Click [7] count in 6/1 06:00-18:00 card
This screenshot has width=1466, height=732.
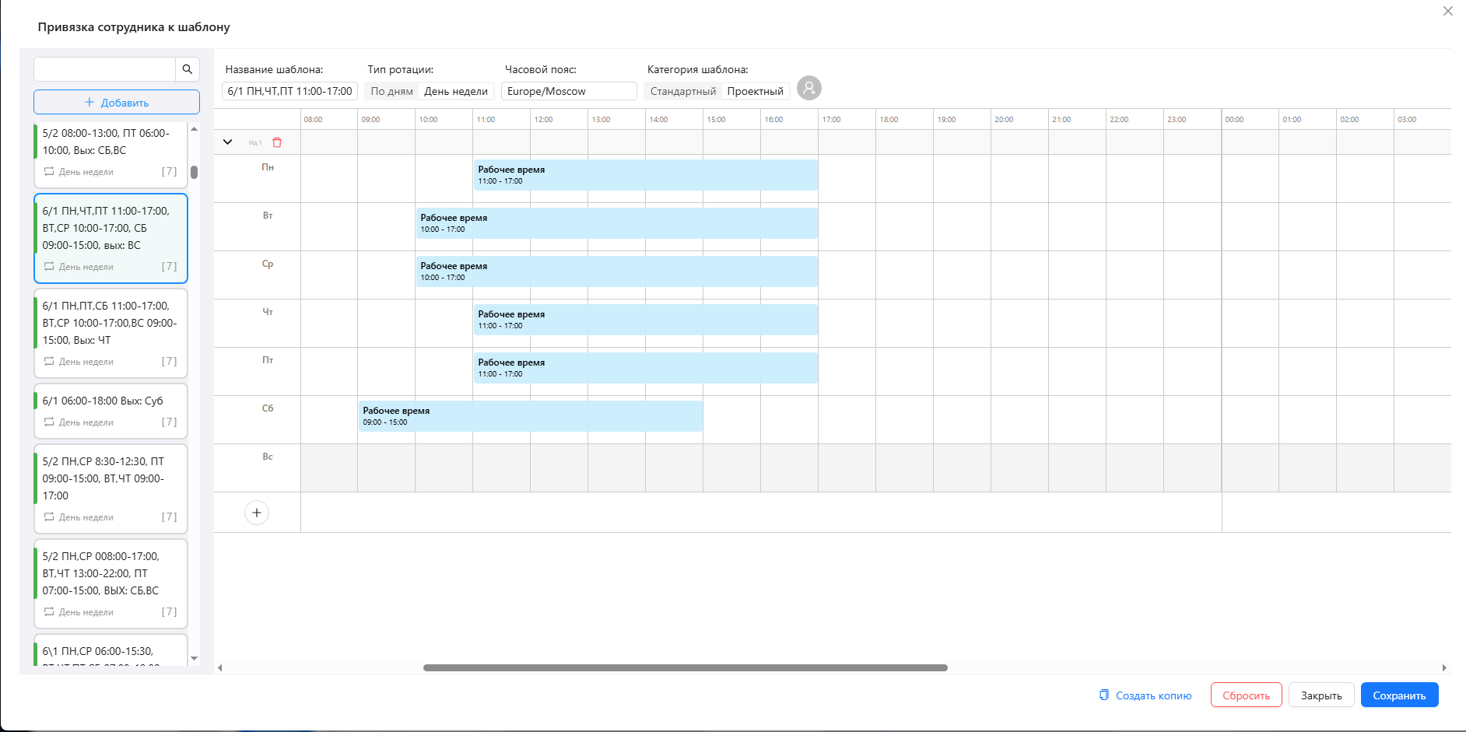169,422
